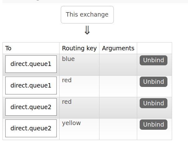This screenshot has height=141, width=188.
Task: Click the This exchange box
Action: [87, 15]
